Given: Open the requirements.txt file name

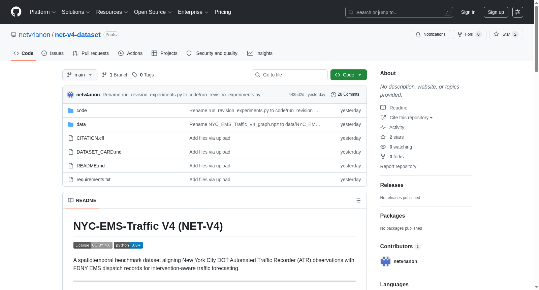Looking at the screenshot, I should pos(93,180).
